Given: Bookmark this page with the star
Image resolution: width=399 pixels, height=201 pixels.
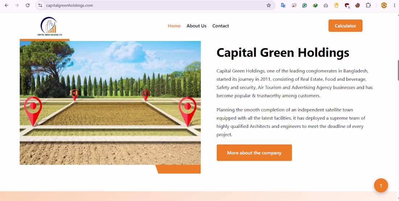Looking at the screenshot, I should tap(269, 5).
